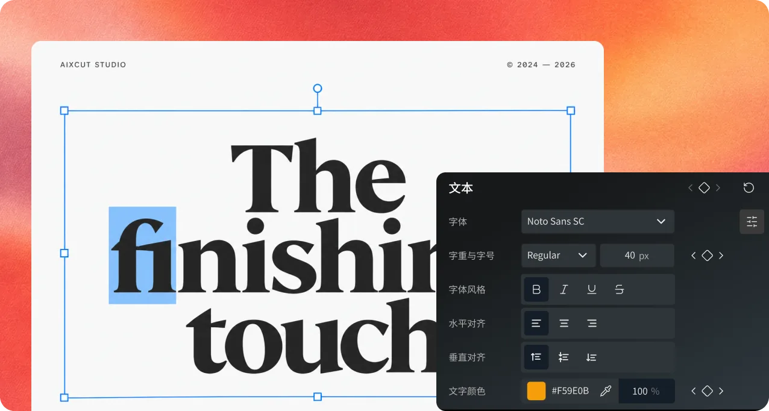Reset text panel settings

pyautogui.click(x=749, y=188)
